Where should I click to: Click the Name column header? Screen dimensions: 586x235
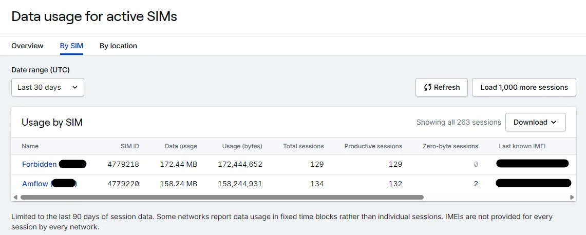tap(30, 146)
